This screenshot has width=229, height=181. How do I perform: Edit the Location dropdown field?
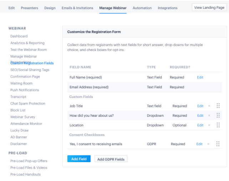[x=200, y=125]
